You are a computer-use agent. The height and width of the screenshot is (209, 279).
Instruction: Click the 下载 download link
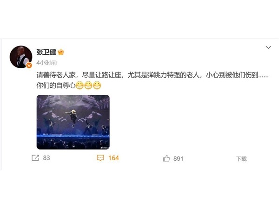[x=241, y=159]
